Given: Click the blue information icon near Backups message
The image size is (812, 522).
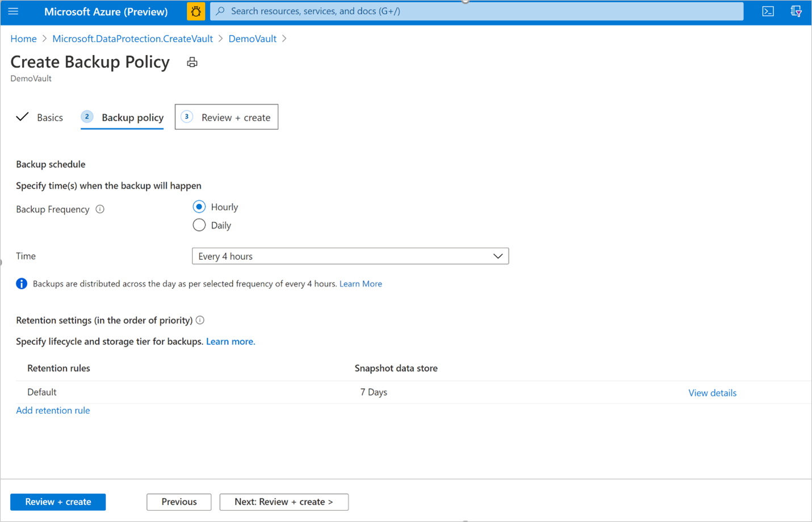Looking at the screenshot, I should point(22,284).
